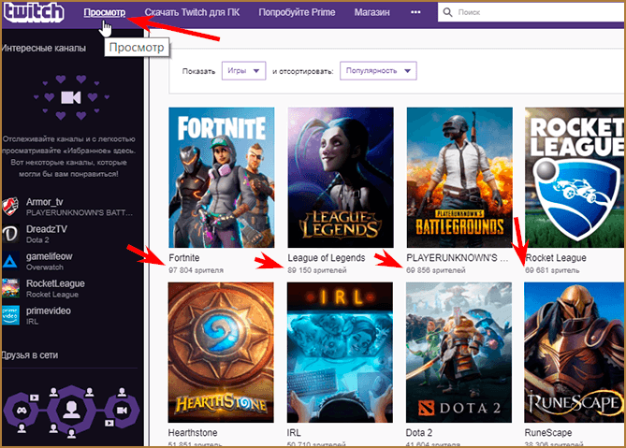Click the Rocket League title under its cover

(556, 258)
